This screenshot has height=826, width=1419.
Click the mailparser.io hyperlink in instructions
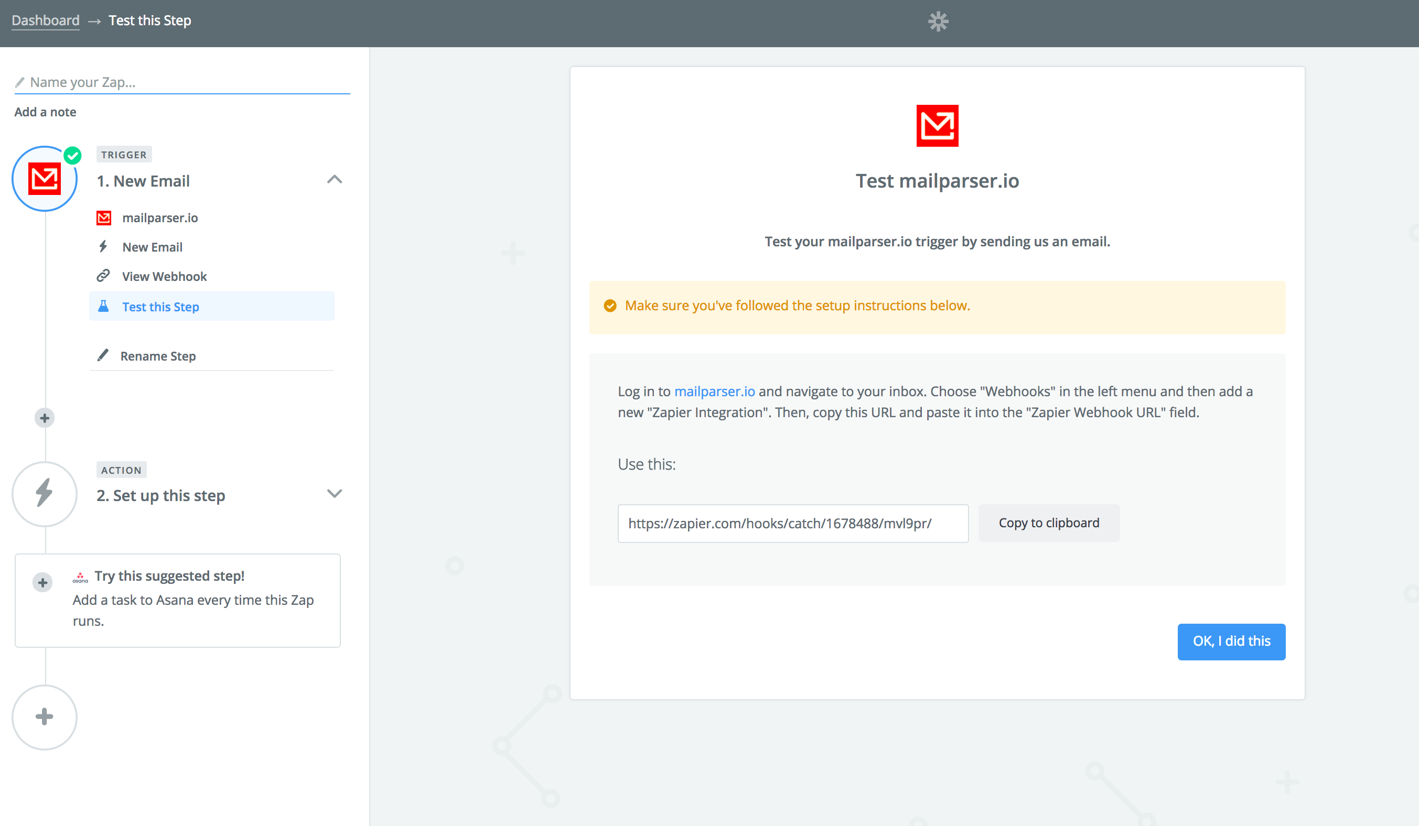point(715,390)
